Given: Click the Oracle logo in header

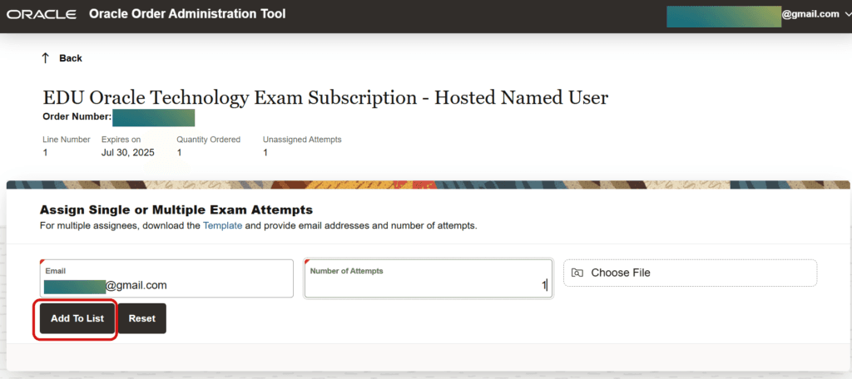Looking at the screenshot, I should coord(42,14).
